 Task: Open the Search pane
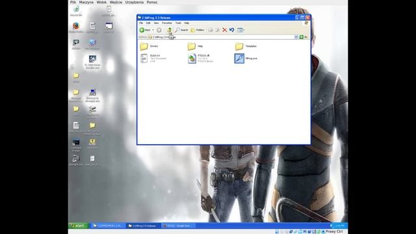point(181,30)
